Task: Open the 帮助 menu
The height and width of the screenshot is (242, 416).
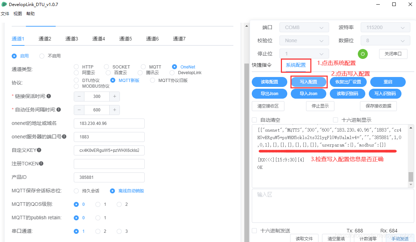Action: click(30, 14)
